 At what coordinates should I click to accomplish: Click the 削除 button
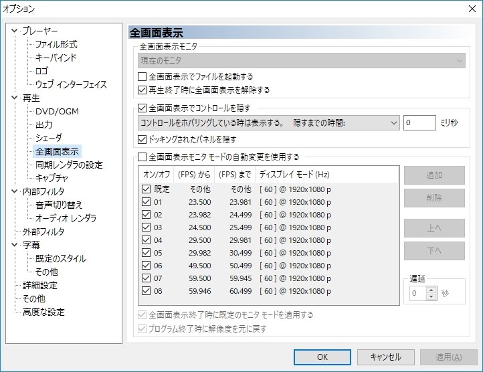434,198
